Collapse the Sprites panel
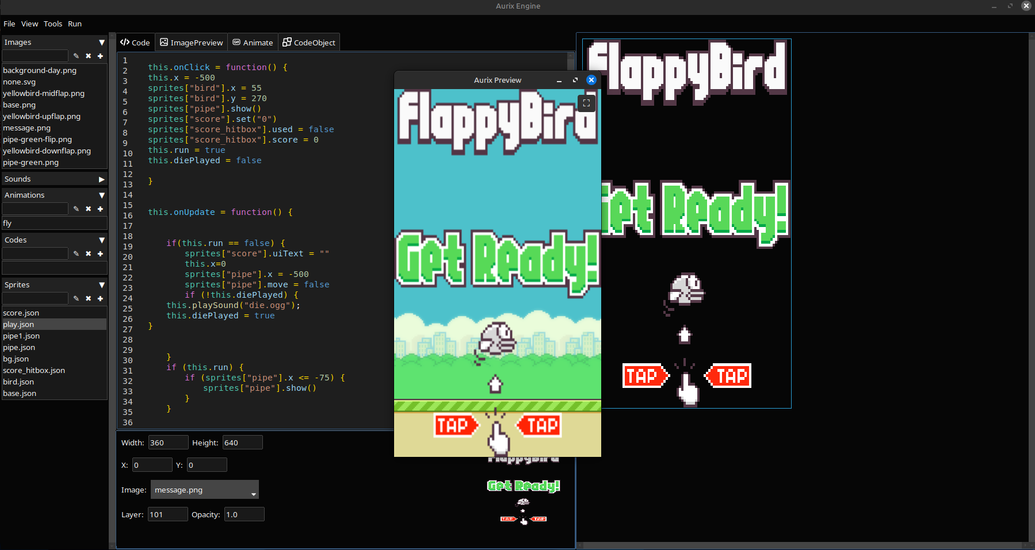 coord(102,284)
